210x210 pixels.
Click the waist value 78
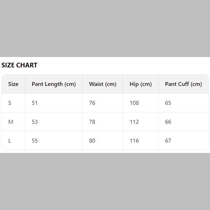(x=92, y=122)
